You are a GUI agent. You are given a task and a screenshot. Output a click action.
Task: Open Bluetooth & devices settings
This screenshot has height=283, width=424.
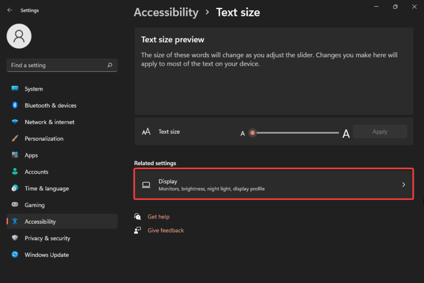[x=50, y=105]
